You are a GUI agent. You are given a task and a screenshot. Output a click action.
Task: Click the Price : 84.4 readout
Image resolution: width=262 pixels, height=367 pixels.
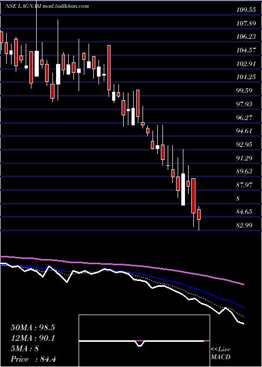pyautogui.click(x=33, y=359)
